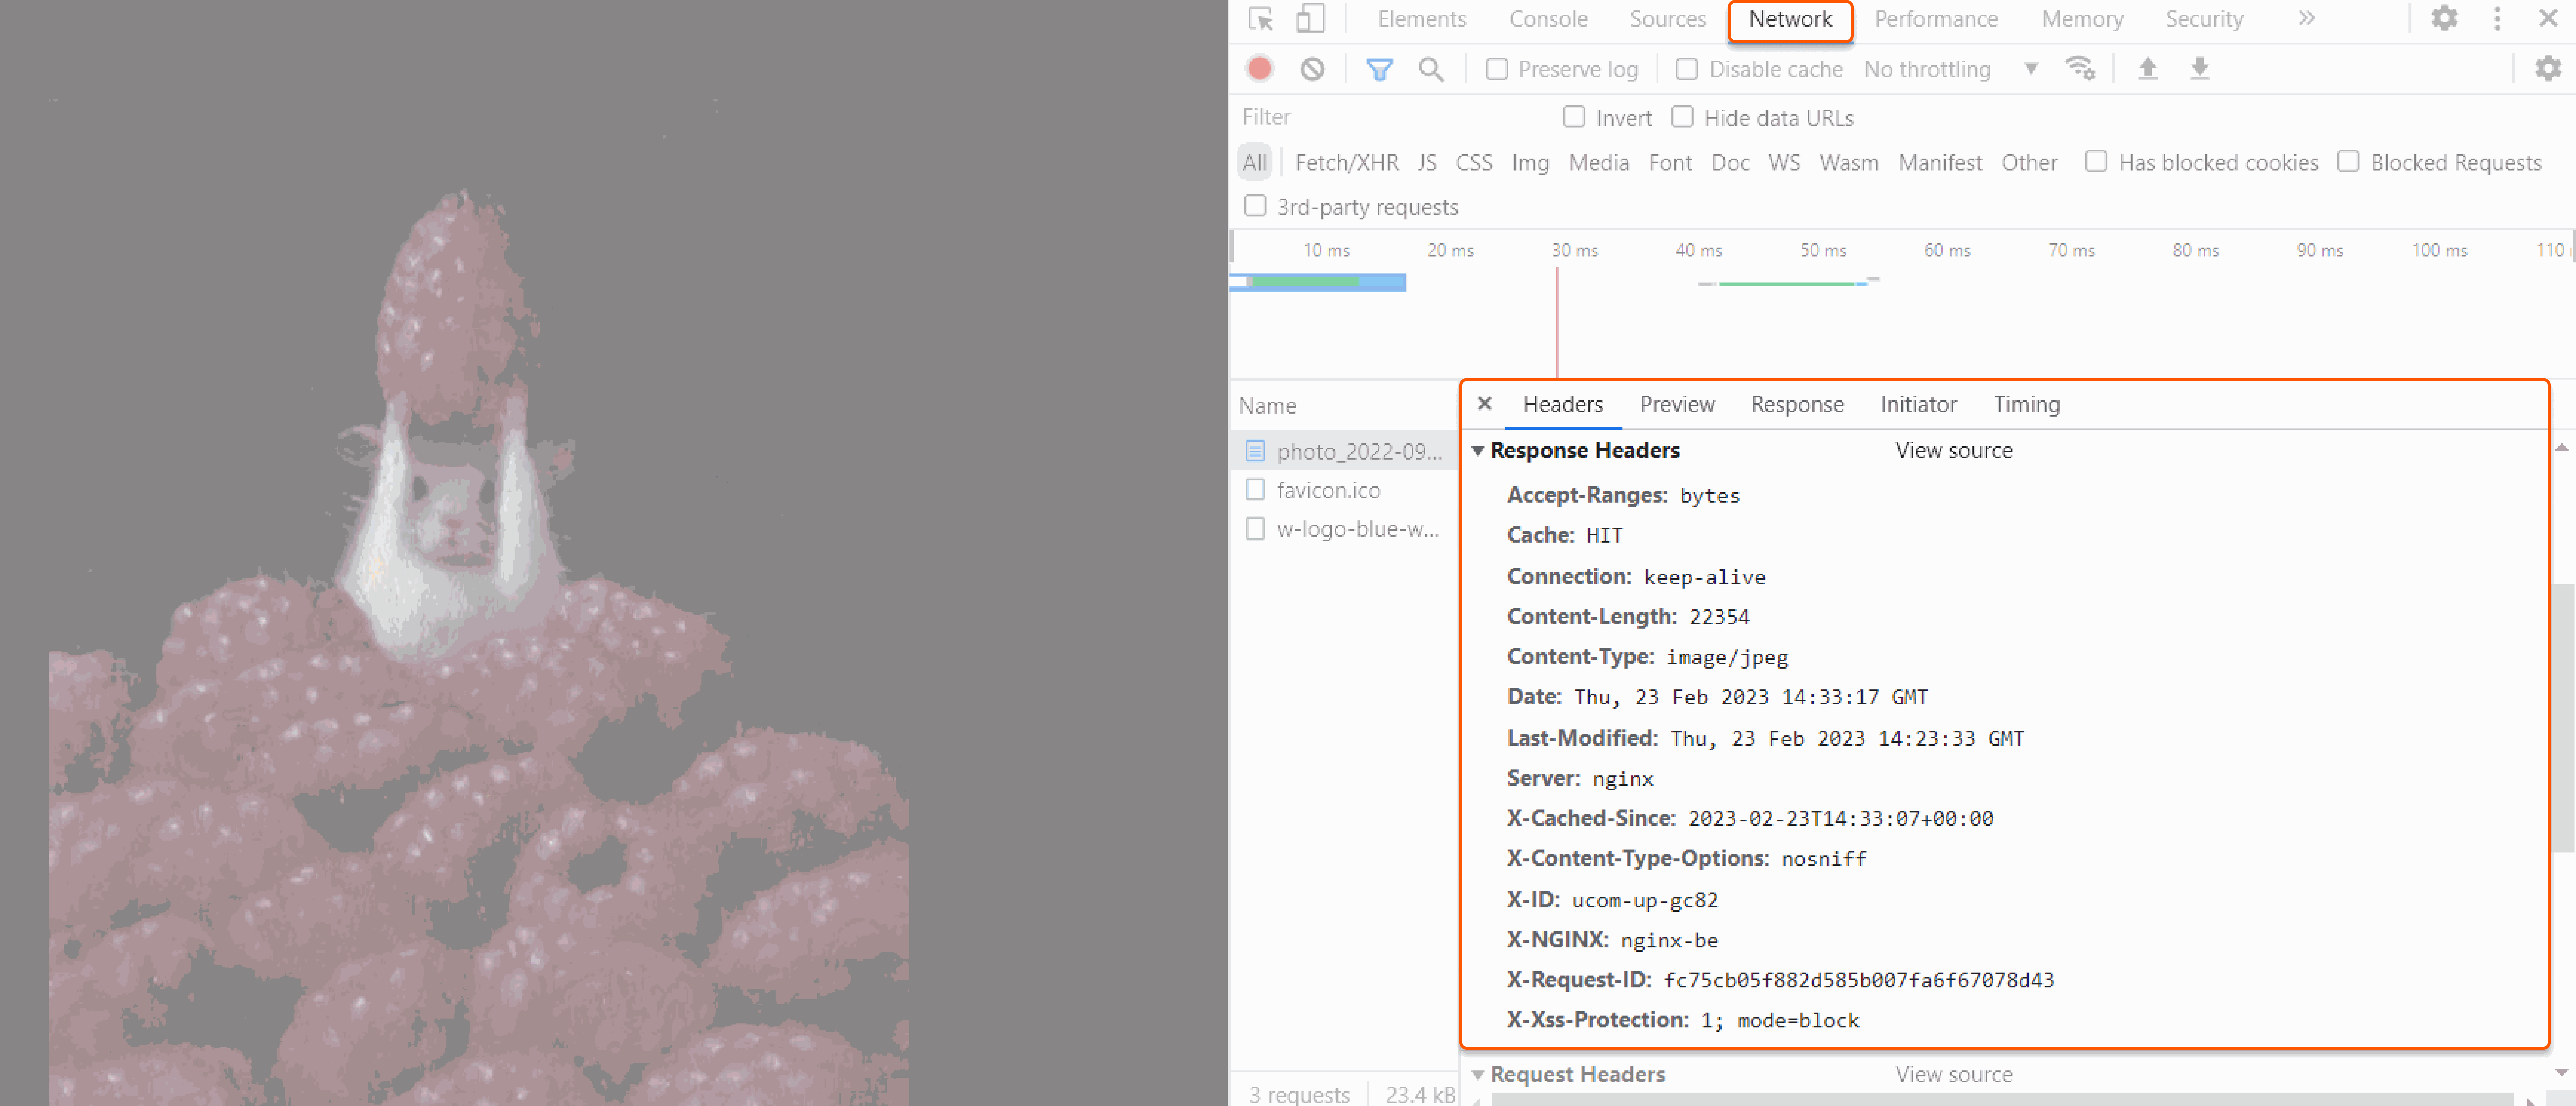Check Hide data URLs

(1683, 117)
